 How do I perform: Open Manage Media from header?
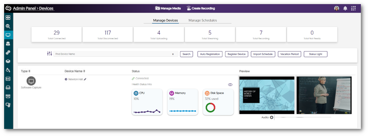point(168,9)
